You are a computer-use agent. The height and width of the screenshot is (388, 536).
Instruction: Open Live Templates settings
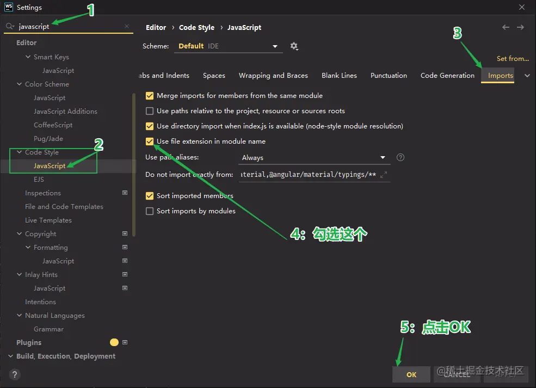[x=48, y=220]
